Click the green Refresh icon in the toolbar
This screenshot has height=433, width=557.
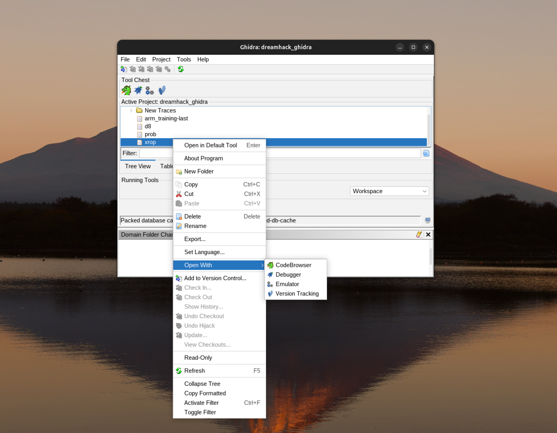pyautogui.click(x=181, y=69)
